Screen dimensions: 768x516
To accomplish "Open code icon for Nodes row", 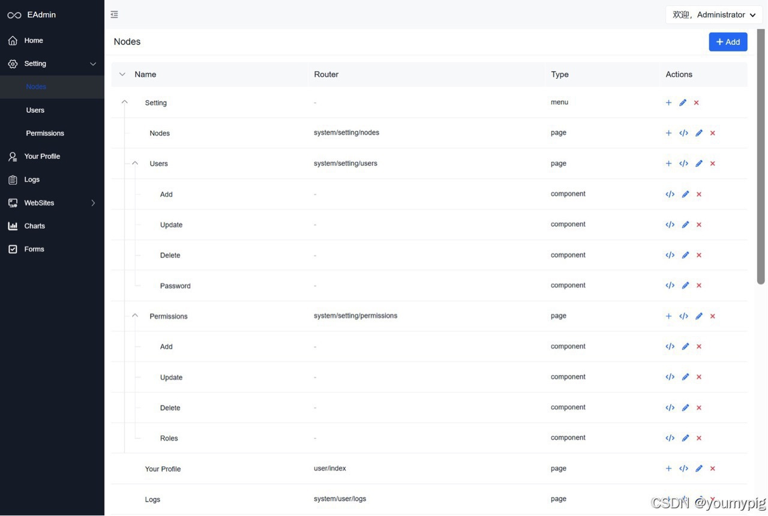I will pos(683,133).
